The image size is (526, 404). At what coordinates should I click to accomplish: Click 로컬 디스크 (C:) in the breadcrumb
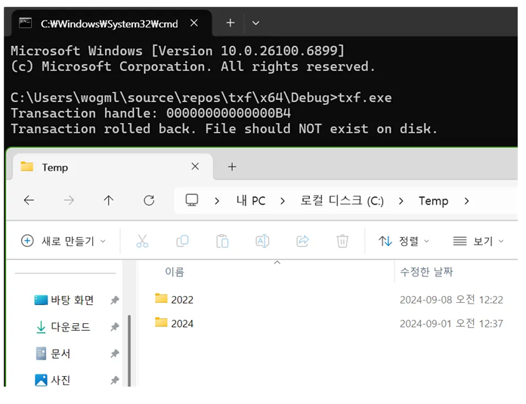point(342,201)
